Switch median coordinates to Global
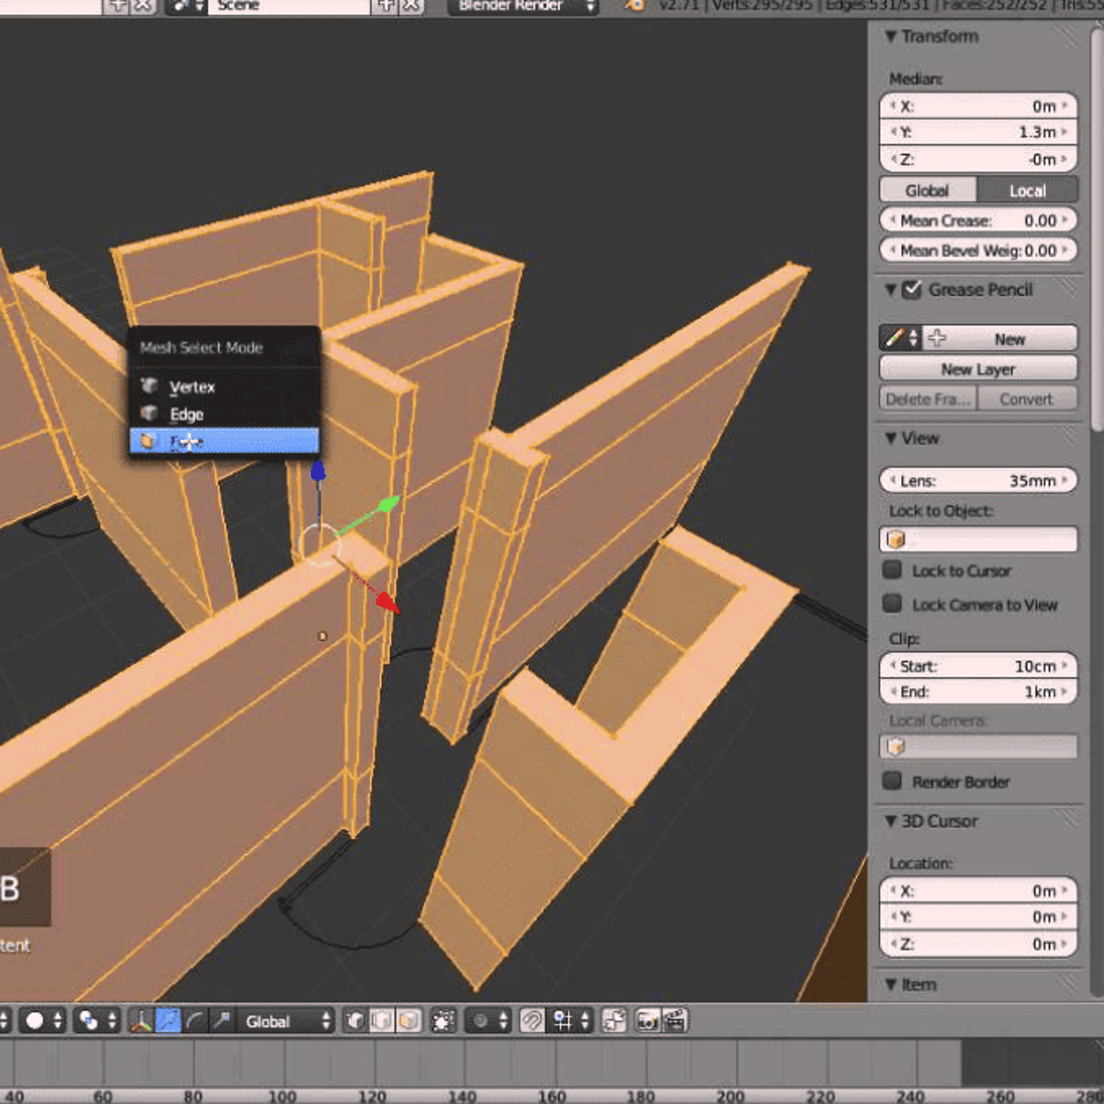 pos(926,190)
